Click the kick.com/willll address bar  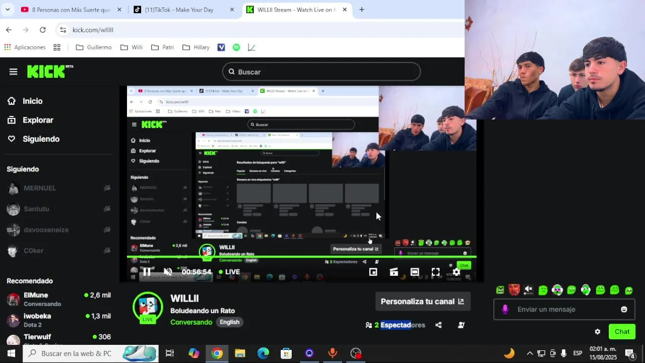[93, 30]
